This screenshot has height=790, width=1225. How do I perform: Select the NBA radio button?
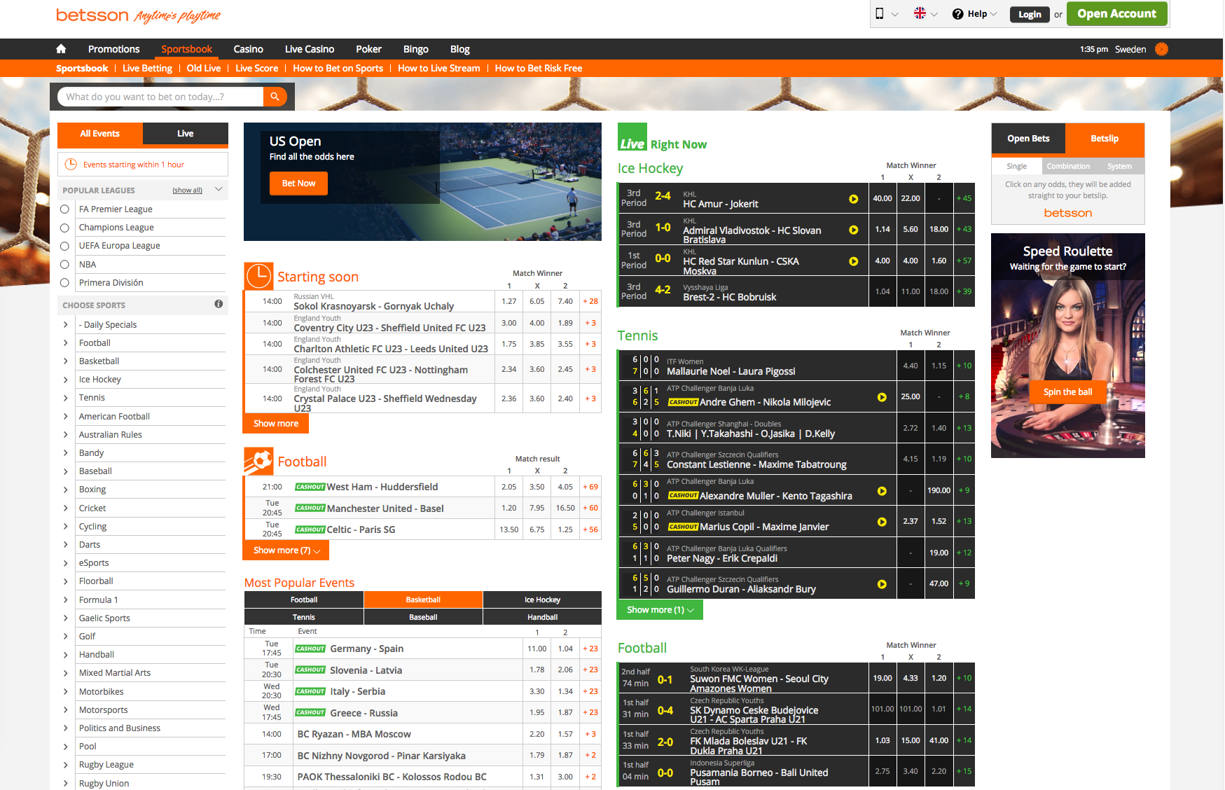click(x=64, y=264)
